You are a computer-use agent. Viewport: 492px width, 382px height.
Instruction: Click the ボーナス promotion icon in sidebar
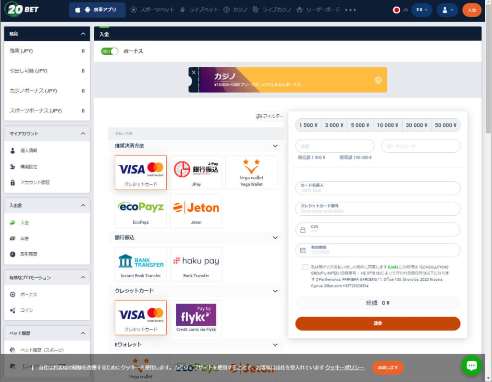click(x=12, y=295)
